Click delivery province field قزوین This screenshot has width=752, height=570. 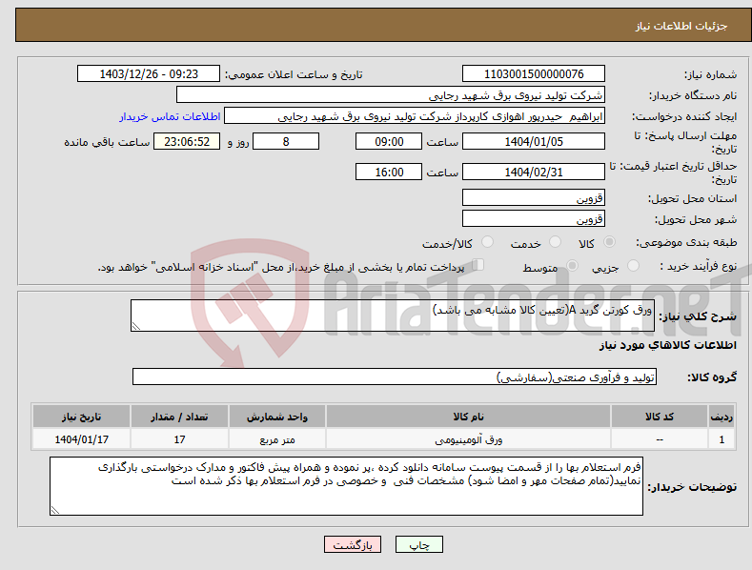coord(534,197)
